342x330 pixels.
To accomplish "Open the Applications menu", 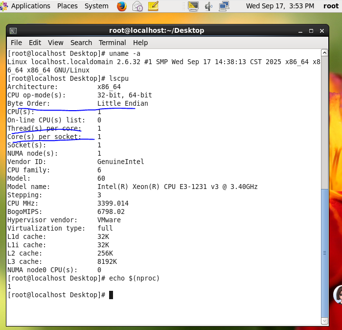I will pos(30,6).
